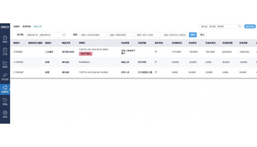Open the 商品 section in sidebar
This screenshot has height=147, width=257.
point(5,39)
